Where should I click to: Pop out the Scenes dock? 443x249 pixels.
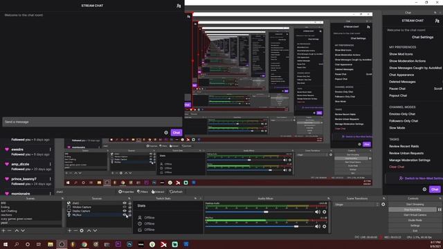point(62,199)
